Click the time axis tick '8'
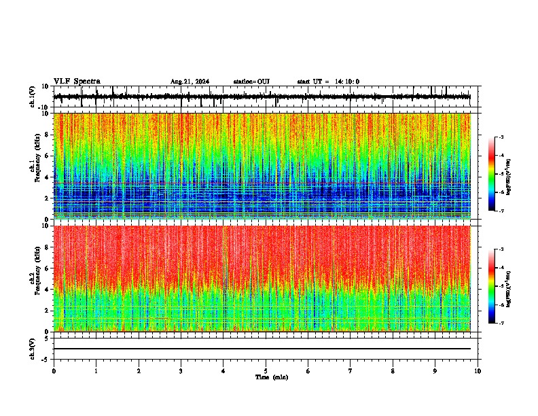Viewport: 538px width, 416px height. coord(393,371)
